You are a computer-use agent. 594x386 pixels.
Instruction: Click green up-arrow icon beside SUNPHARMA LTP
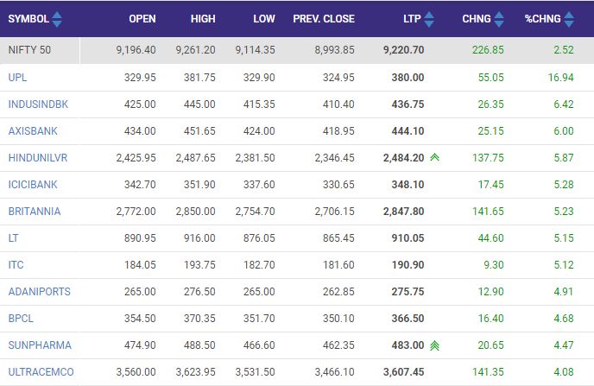coord(434,345)
